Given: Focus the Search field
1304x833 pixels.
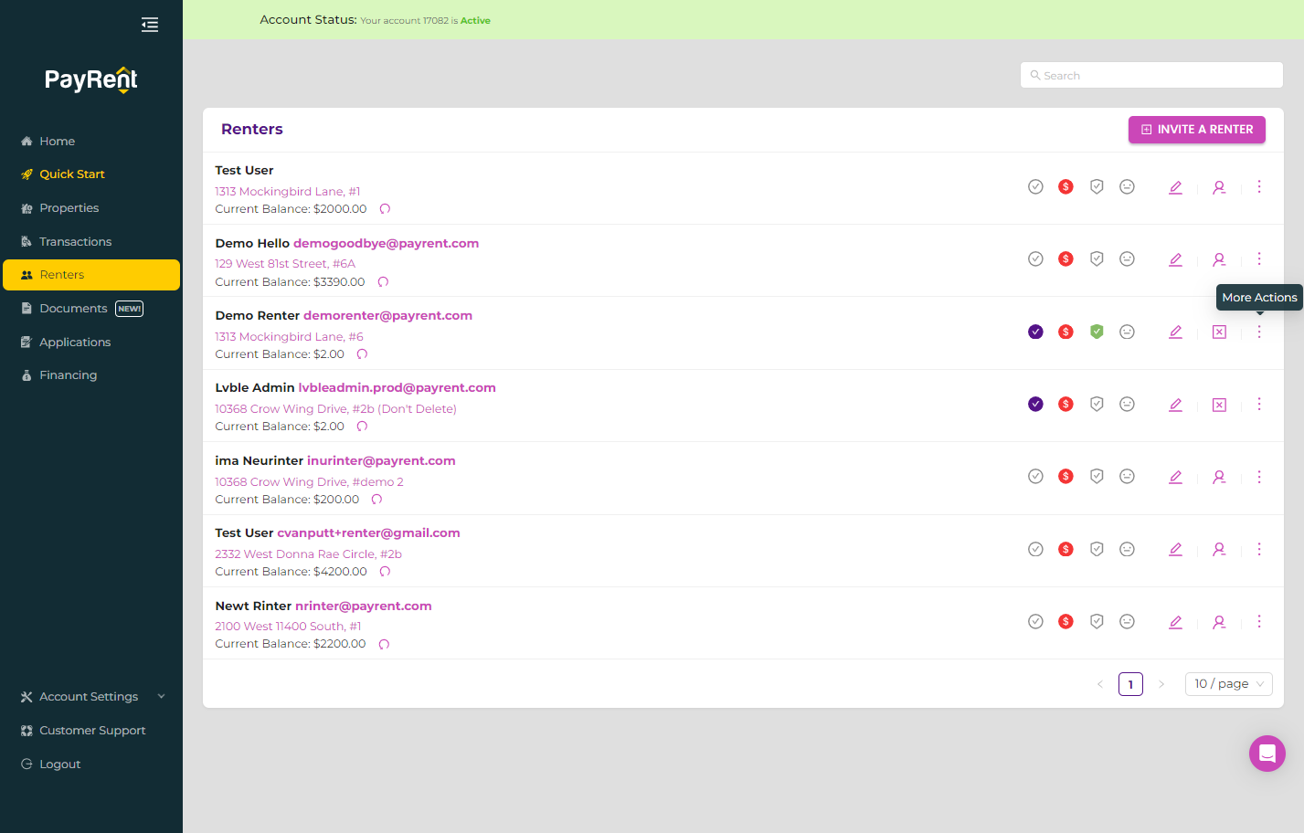Looking at the screenshot, I should tap(1151, 75).
